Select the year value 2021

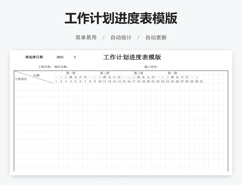(60, 57)
